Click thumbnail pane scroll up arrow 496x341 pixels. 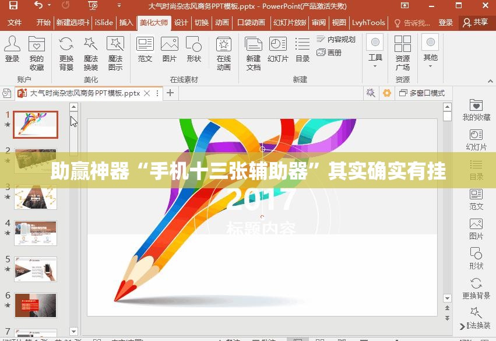[73, 107]
